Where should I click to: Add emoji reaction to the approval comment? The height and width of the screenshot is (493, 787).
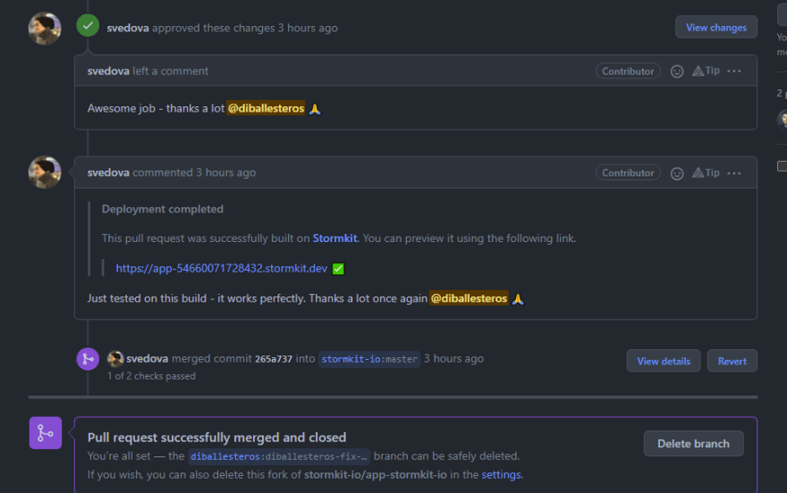[x=677, y=71]
